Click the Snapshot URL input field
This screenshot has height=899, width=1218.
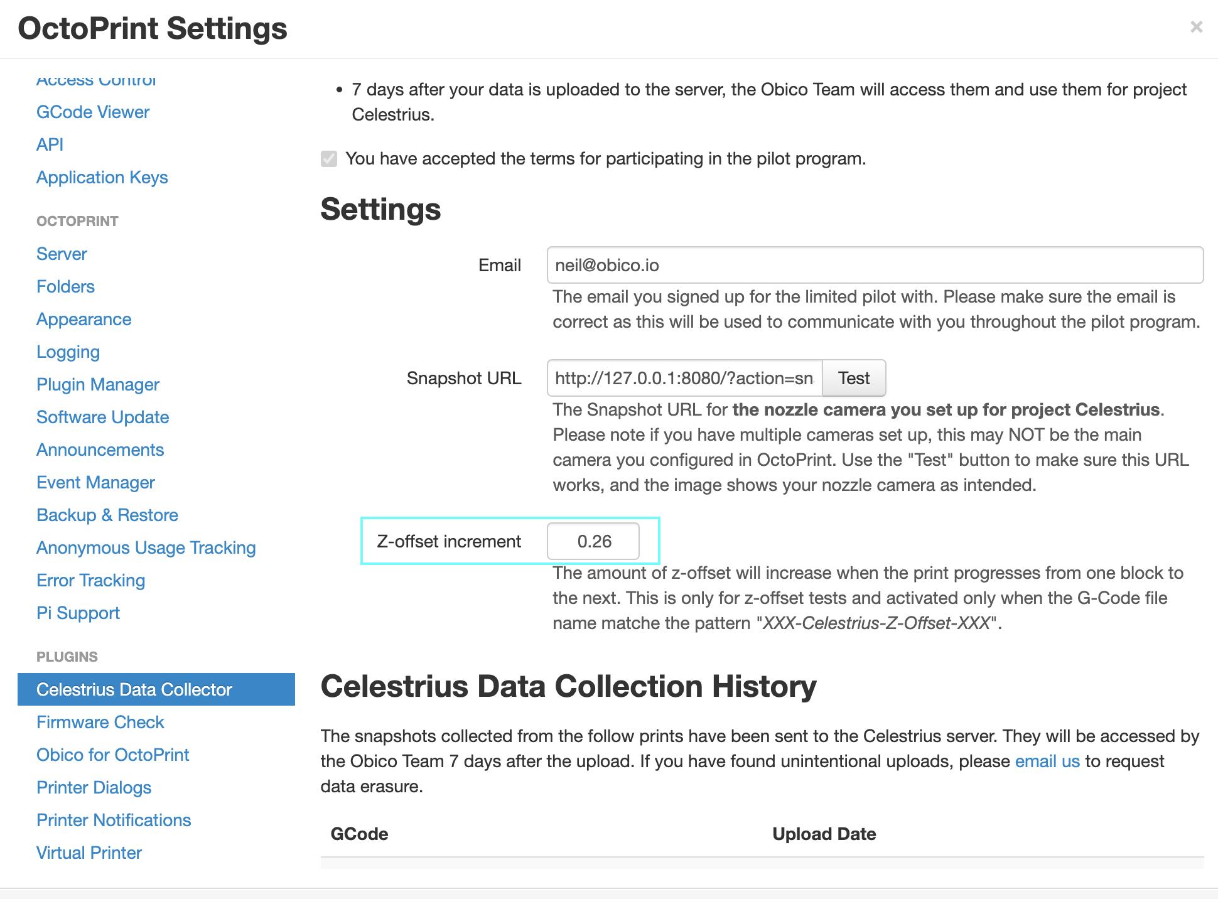tap(685, 378)
